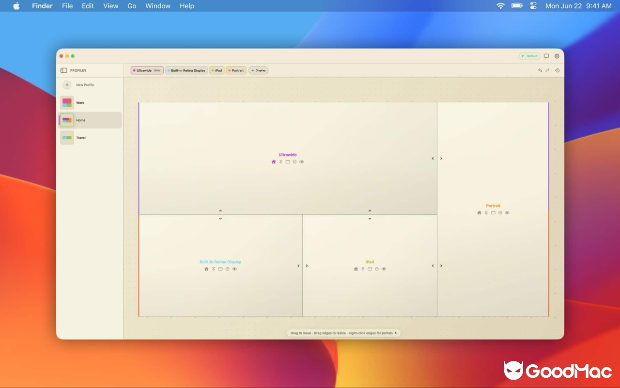Click up chevron on the Ultrawide–iPad edge
Viewport: 620px width, 388px height.
click(370, 211)
